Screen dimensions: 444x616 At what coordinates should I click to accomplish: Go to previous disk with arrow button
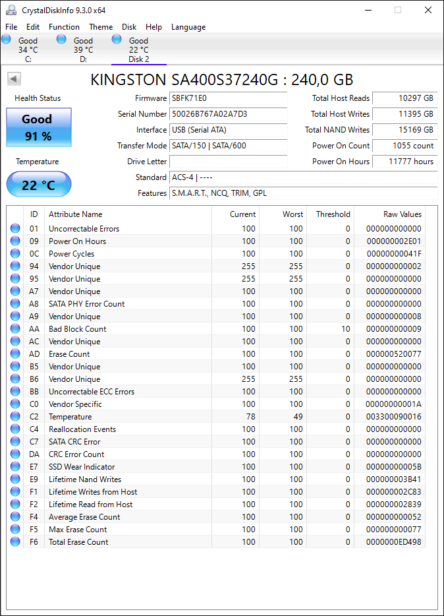click(14, 79)
